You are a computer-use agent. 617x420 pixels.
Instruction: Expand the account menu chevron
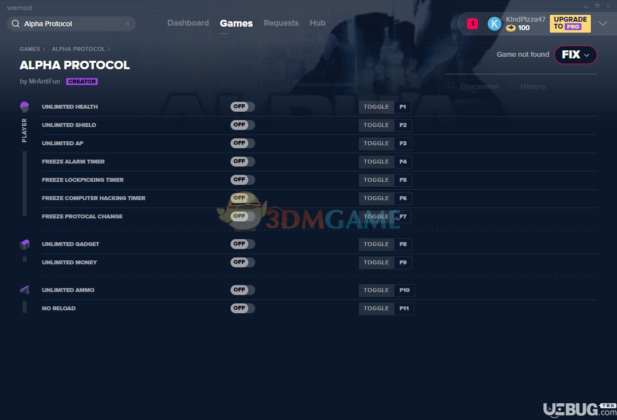tap(603, 24)
